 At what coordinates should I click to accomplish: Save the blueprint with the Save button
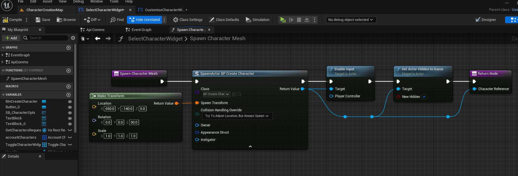43,20
